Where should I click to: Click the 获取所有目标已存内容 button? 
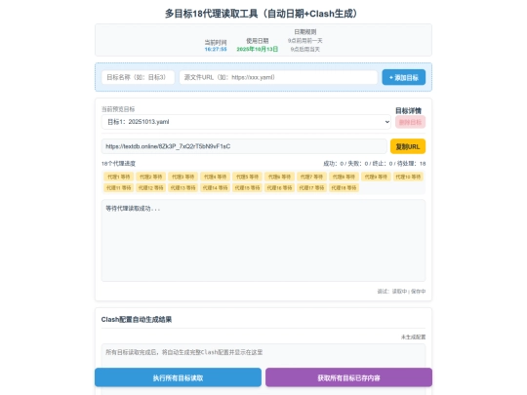click(348, 377)
